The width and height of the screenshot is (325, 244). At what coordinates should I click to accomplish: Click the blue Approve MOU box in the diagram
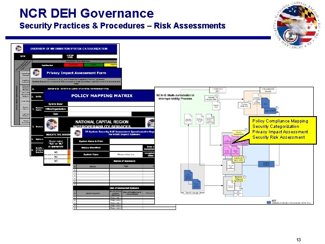[271, 111]
